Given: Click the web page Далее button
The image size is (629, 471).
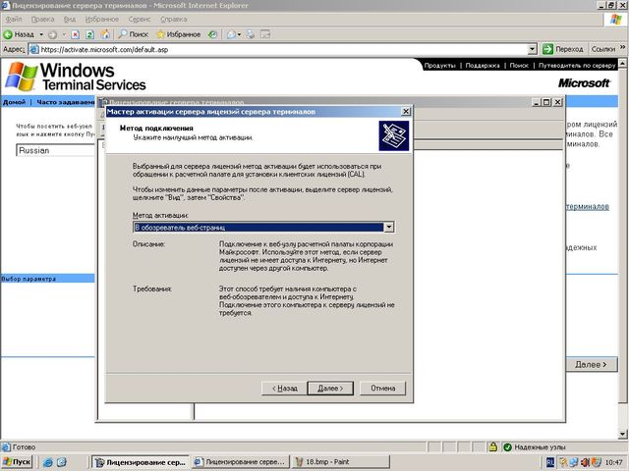Looking at the screenshot, I should (591, 364).
